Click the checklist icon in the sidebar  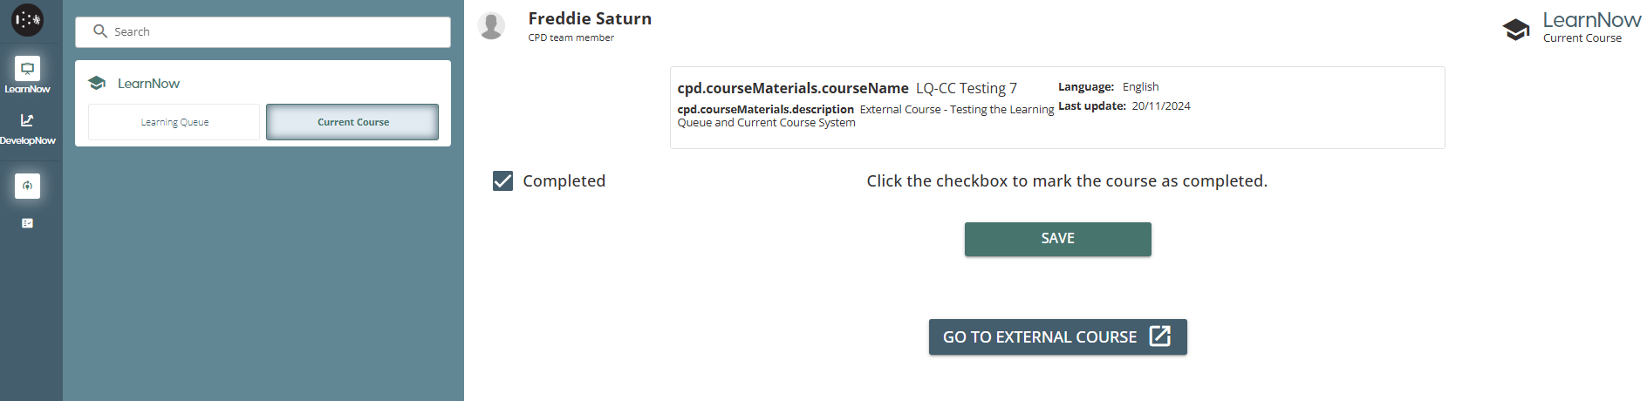click(27, 223)
